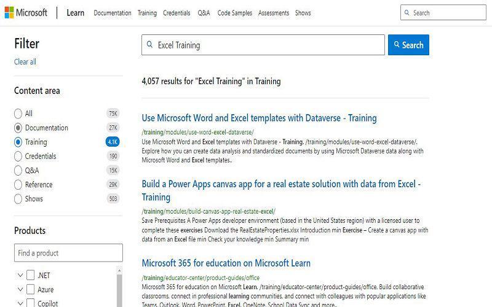This screenshot has height=307, width=492.
Task: Expand the Copilot product group
Action: tap(20, 303)
